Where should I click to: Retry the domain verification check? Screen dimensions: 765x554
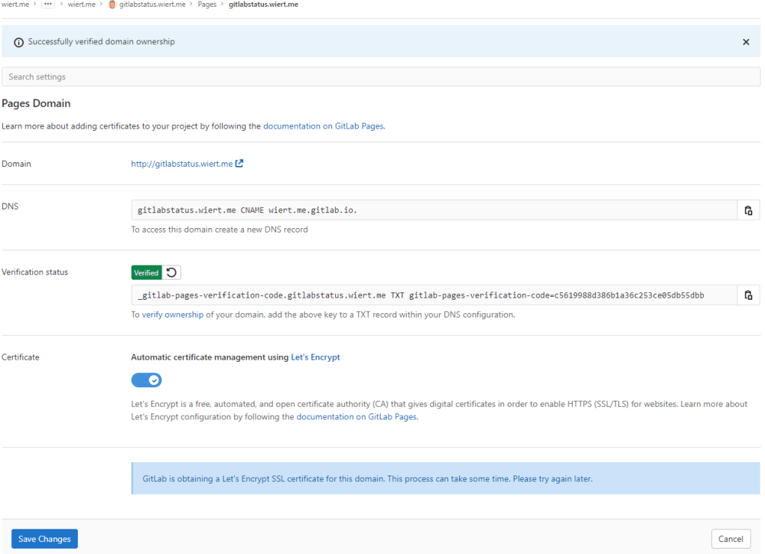[170, 272]
